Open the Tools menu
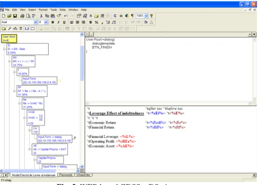The height and width of the screenshot is (185, 258). 54,10
